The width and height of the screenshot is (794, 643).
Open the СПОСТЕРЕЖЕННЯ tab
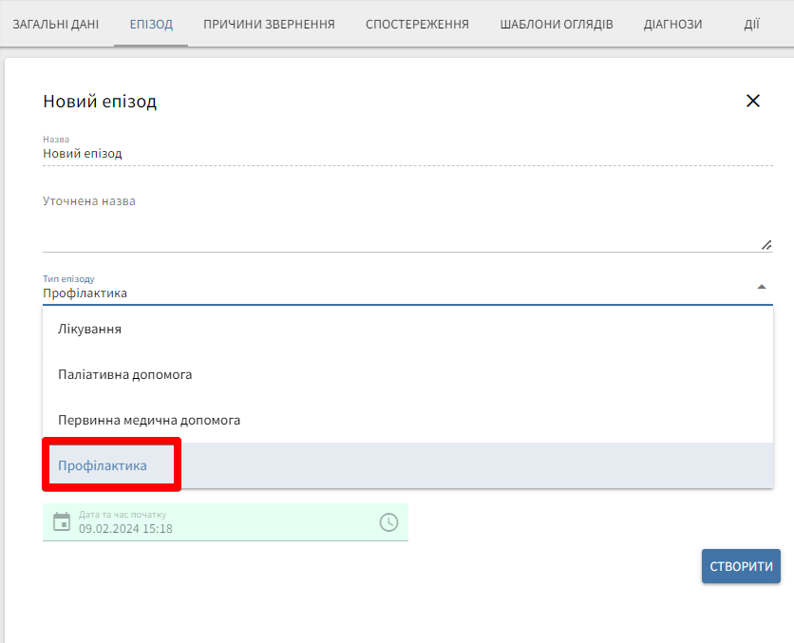click(x=417, y=24)
